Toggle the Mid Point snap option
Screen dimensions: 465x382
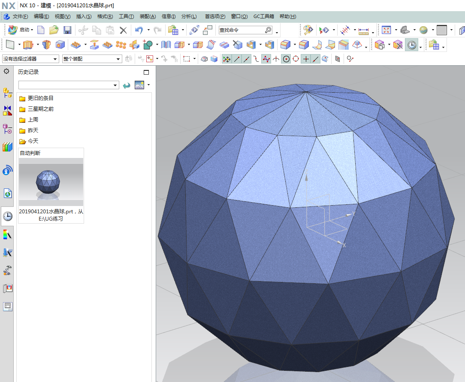click(x=246, y=59)
